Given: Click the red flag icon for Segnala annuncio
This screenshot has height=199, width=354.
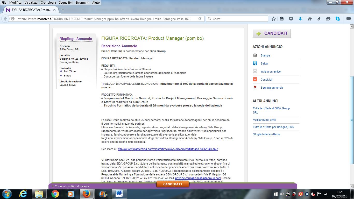Looking at the screenshot, I should tap(255, 87).
